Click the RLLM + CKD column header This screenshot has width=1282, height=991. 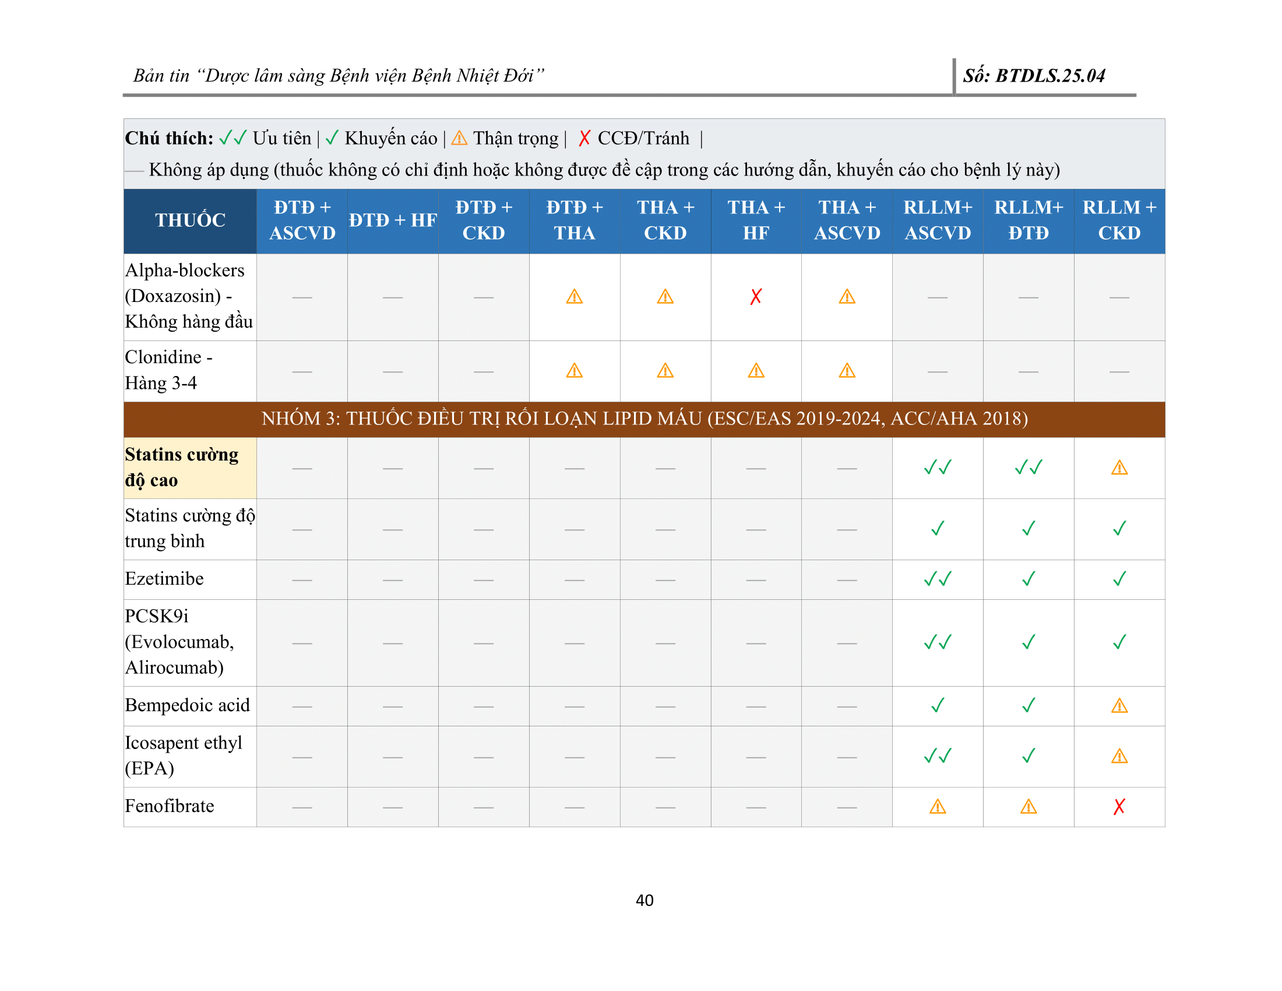(x=1119, y=221)
